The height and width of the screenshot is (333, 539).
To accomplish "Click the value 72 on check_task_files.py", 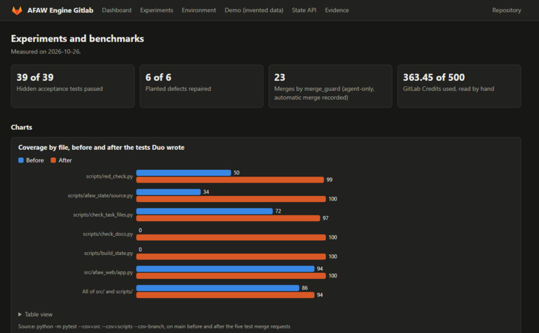I will point(278,211).
